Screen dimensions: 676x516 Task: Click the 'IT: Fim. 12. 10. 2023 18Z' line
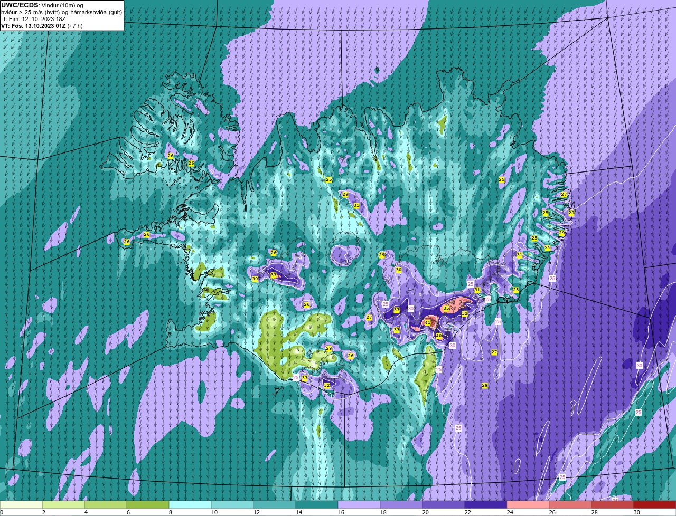tap(33, 19)
